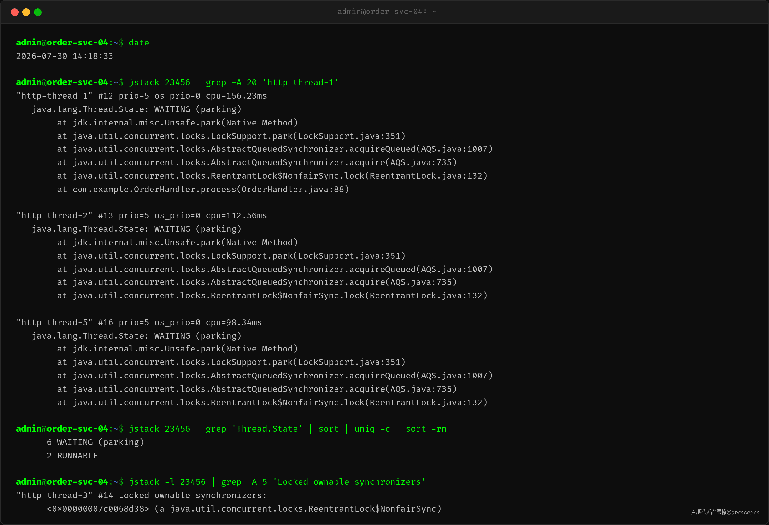
Task: Click the date command text
Action: pyautogui.click(x=139, y=43)
